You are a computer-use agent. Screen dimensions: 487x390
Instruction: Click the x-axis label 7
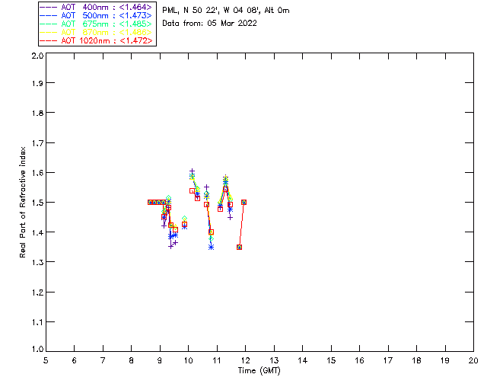(103, 360)
